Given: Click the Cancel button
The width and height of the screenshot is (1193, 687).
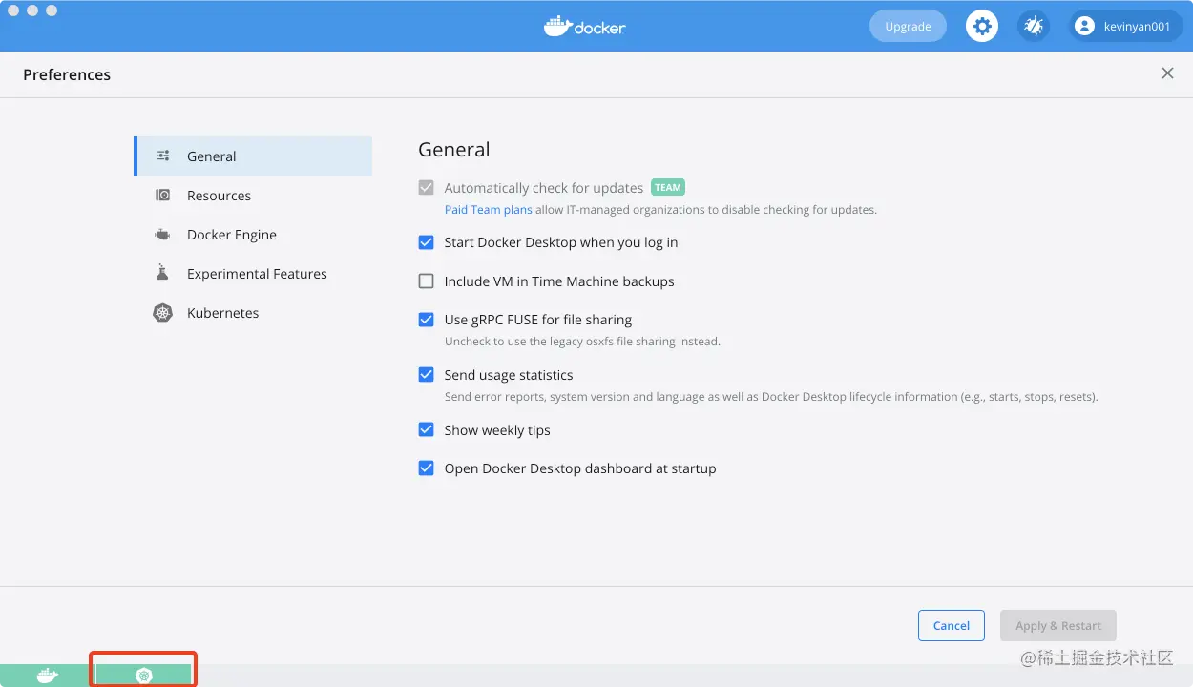Looking at the screenshot, I should click(952, 625).
